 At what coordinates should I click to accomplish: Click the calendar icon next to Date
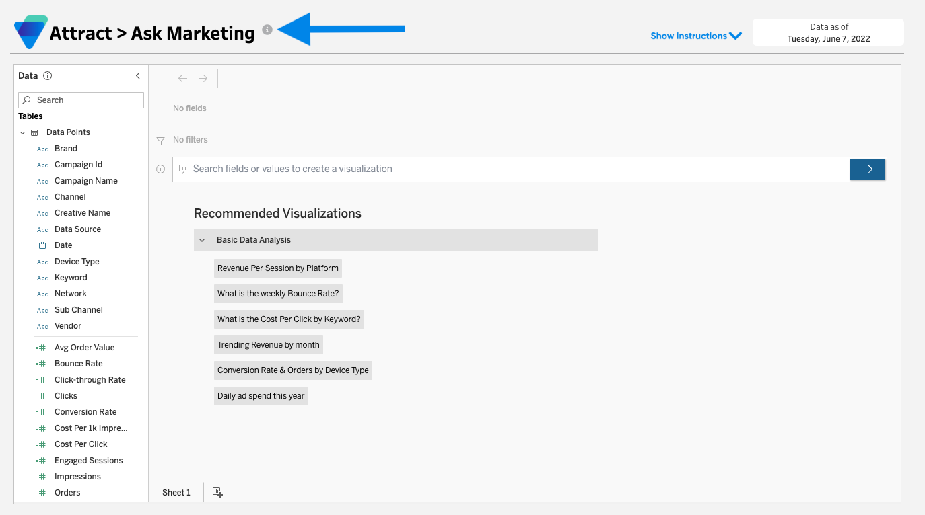pos(42,246)
